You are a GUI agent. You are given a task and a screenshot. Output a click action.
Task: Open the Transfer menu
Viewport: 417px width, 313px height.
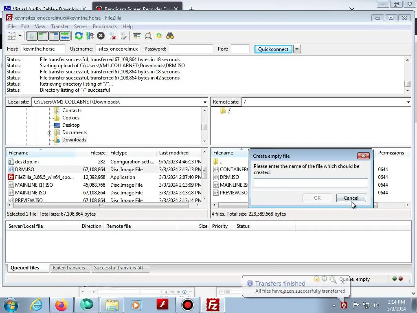[59, 26]
